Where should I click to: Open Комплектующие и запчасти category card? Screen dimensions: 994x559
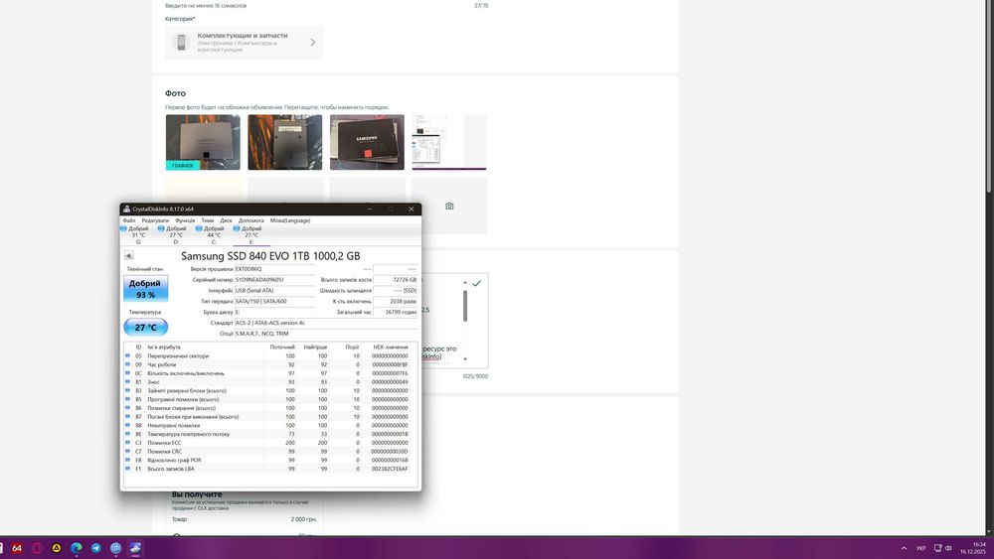(x=245, y=43)
